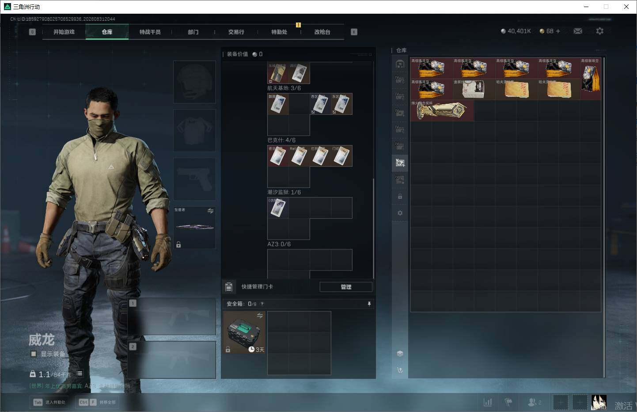The height and width of the screenshot is (412, 637).
Task: Click the 40,401K currency balance
Action: 516,31
